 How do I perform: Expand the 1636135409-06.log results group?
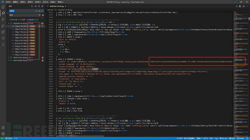click(x=9, y=61)
